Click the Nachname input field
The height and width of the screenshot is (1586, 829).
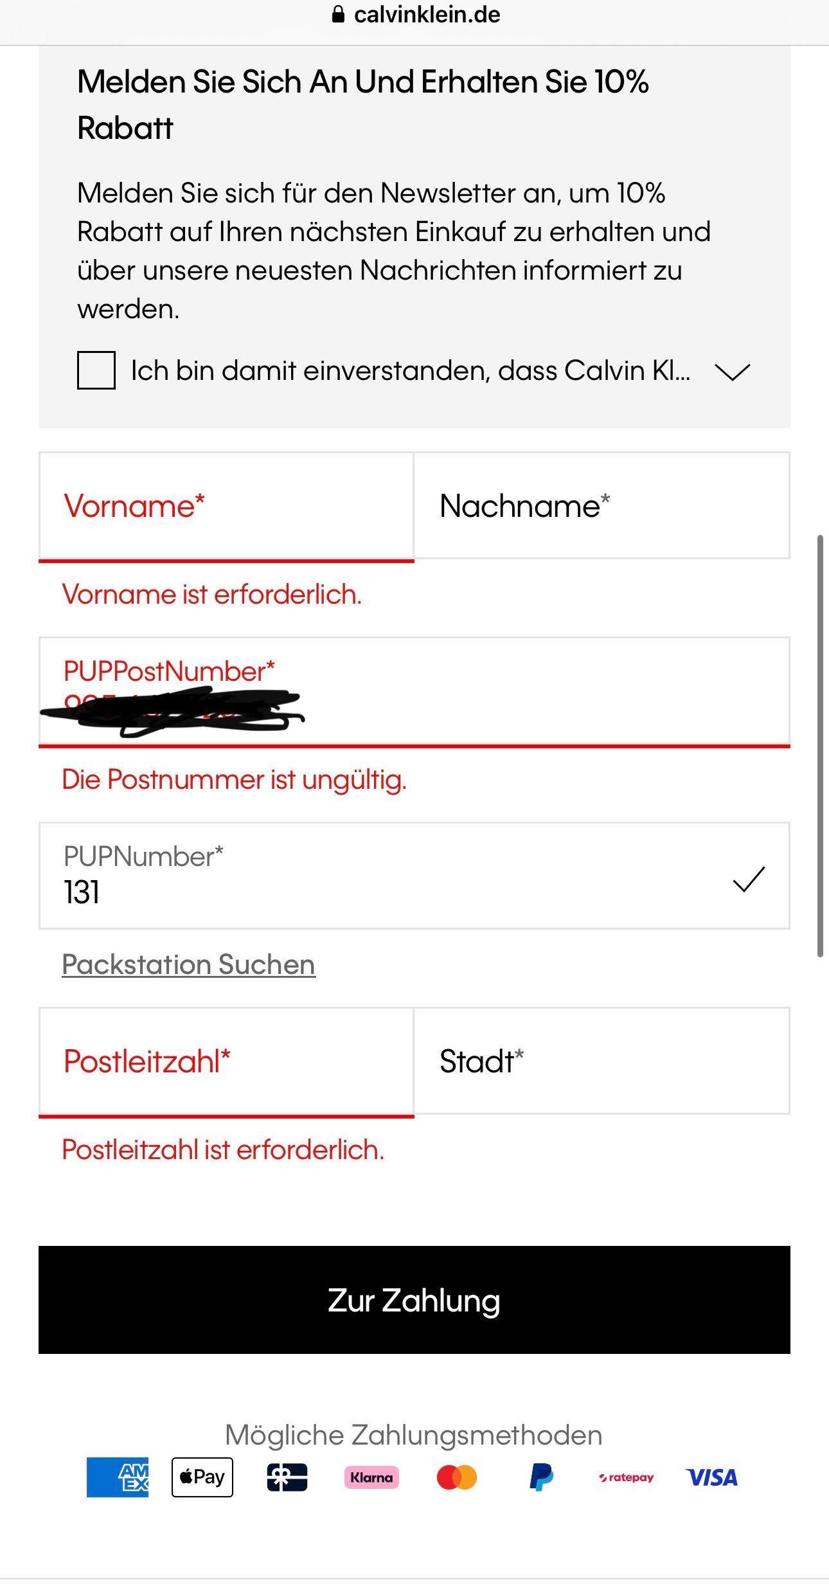point(601,506)
